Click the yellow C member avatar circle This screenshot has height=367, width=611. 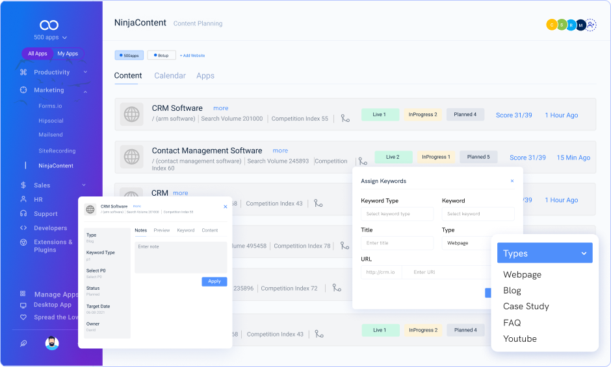click(x=552, y=25)
